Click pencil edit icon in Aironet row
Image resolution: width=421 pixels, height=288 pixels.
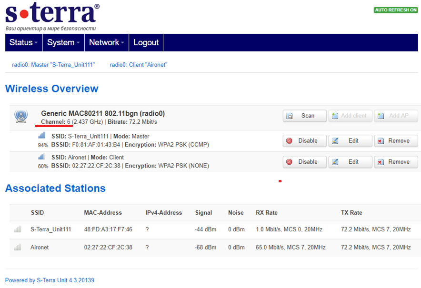tap(335, 162)
